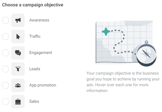Click the Engagement chat bubbles icon
Viewport: 162px width, 112px height.
click(18, 53)
